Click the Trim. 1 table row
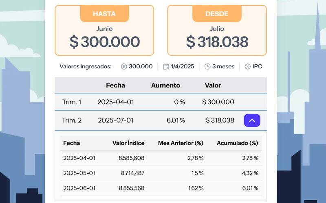Image resolution: width=326 pixels, height=203 pixels. tap(161, 102)
